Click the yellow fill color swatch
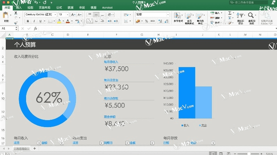Screen dimensions: 277x155 click(59, 21)
